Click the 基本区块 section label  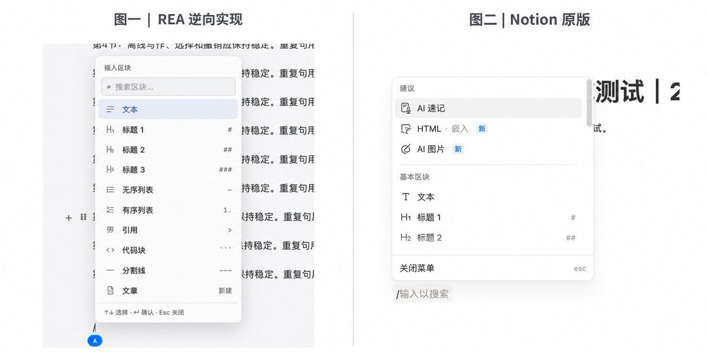pyautogui.click(x=415, y=177)
